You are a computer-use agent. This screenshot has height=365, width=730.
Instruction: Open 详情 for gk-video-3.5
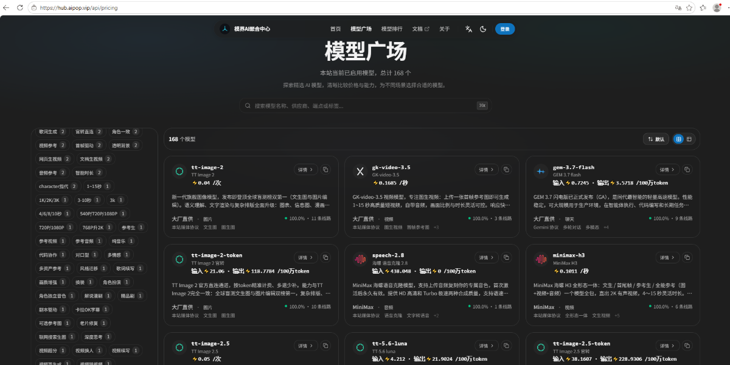coord(487,170)
